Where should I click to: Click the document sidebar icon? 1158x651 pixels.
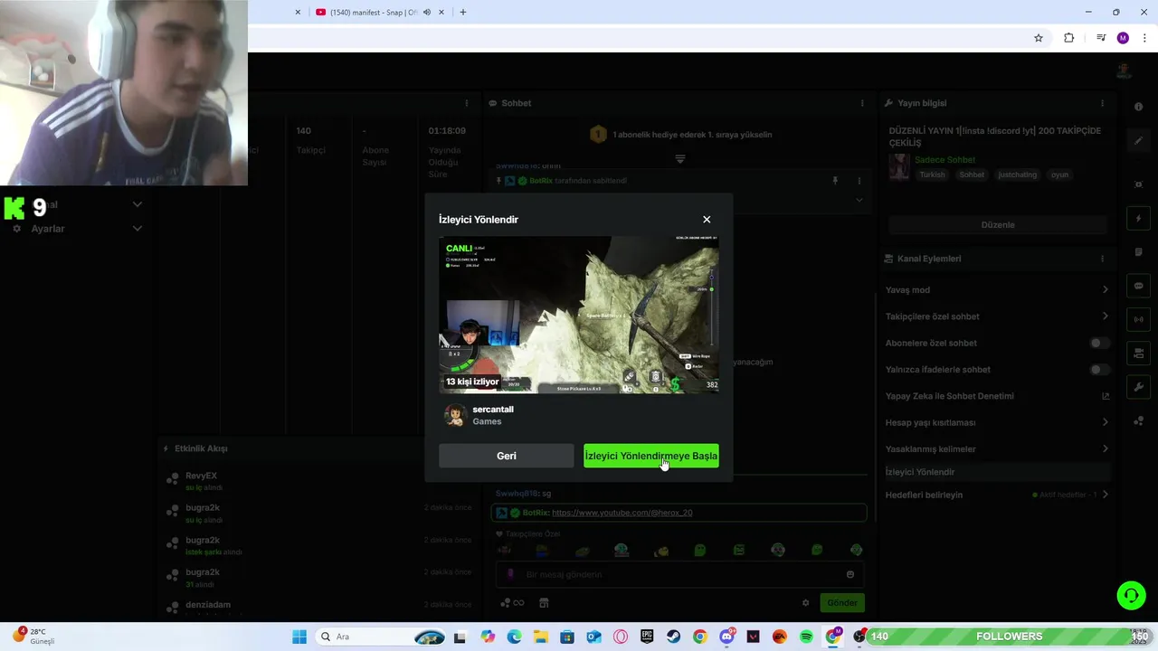click(x=1138, y=252)
